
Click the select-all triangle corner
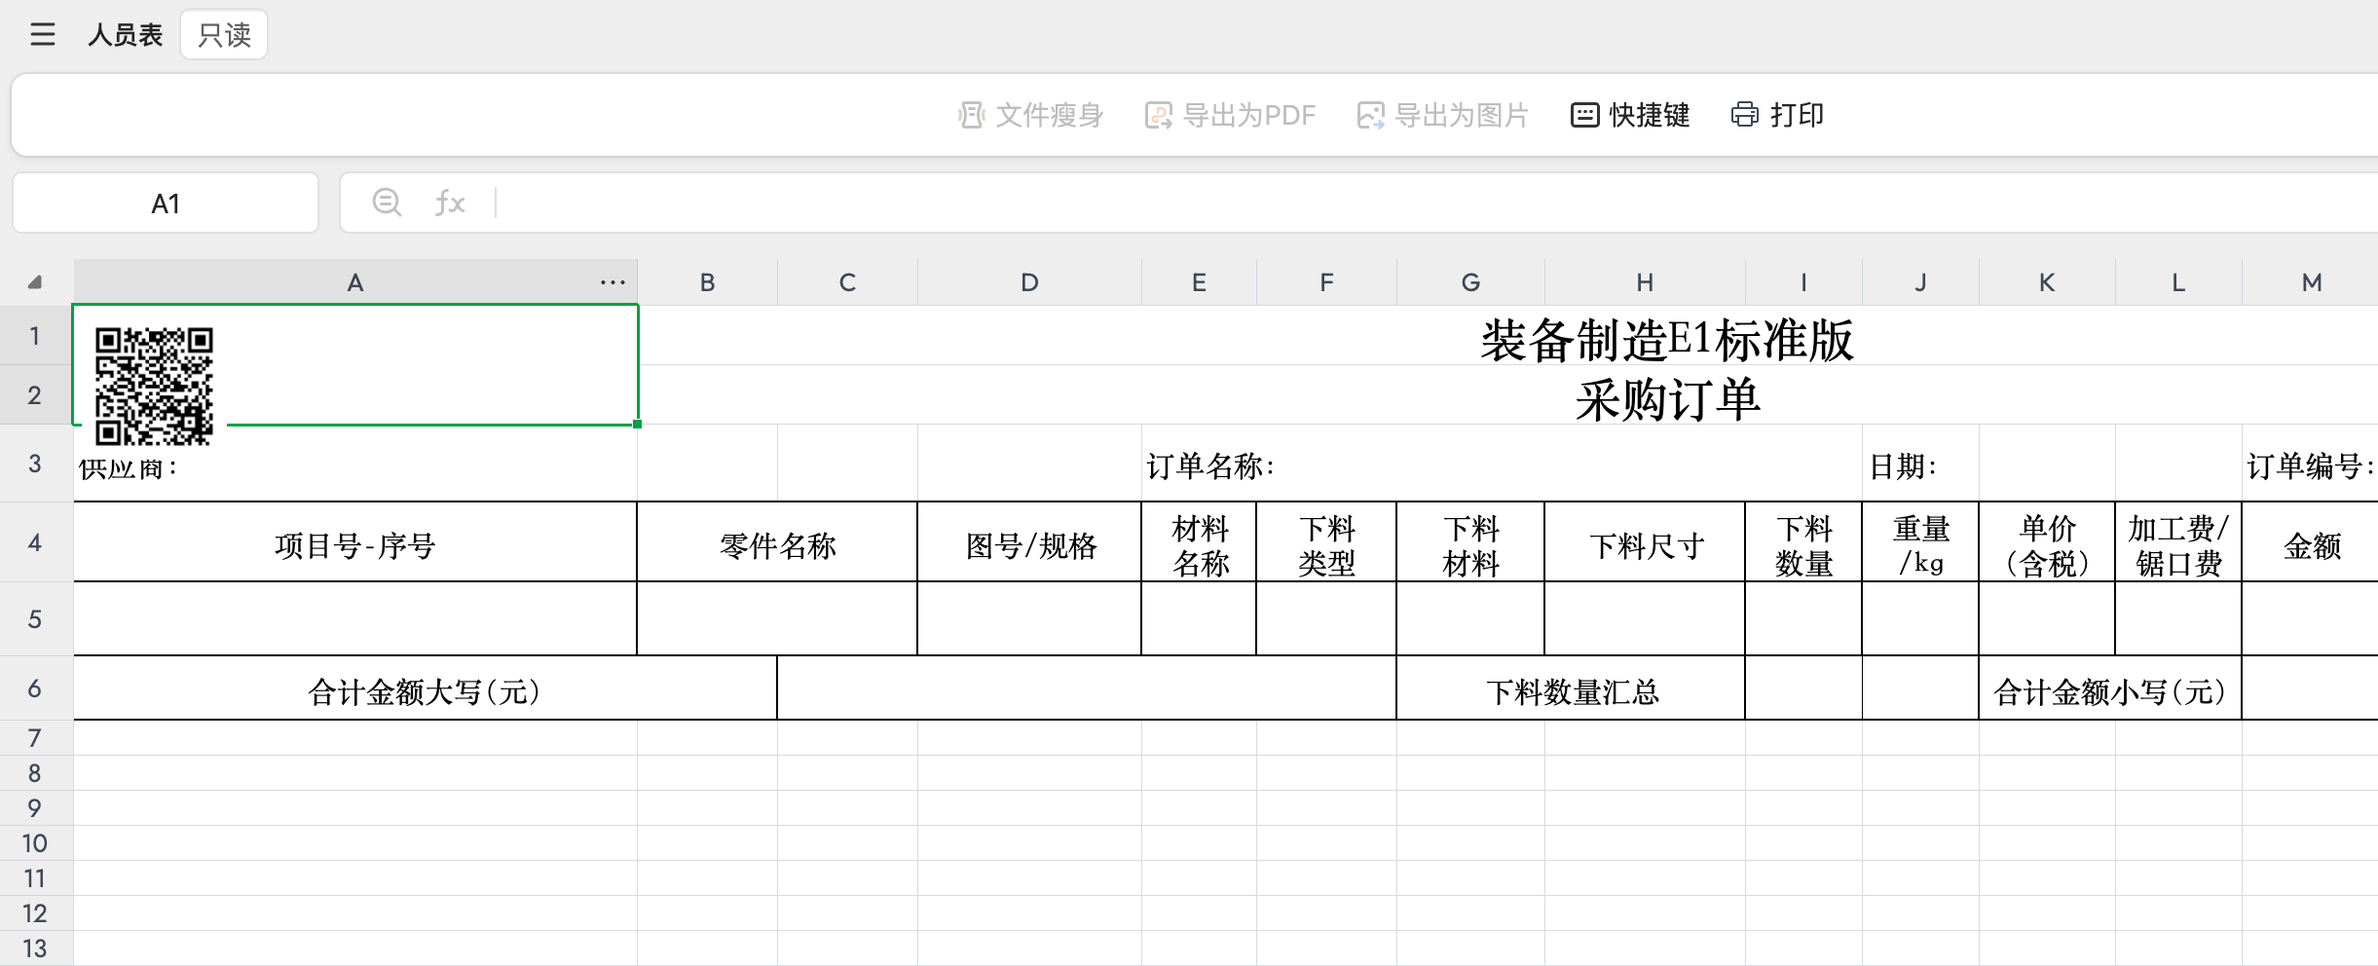point(35,282)
